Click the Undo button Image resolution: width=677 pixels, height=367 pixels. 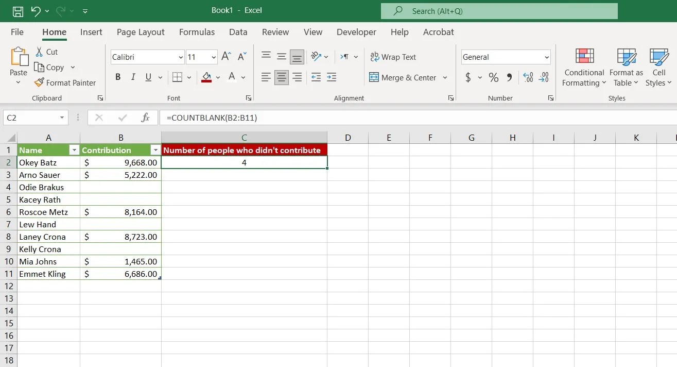point(35,10)
